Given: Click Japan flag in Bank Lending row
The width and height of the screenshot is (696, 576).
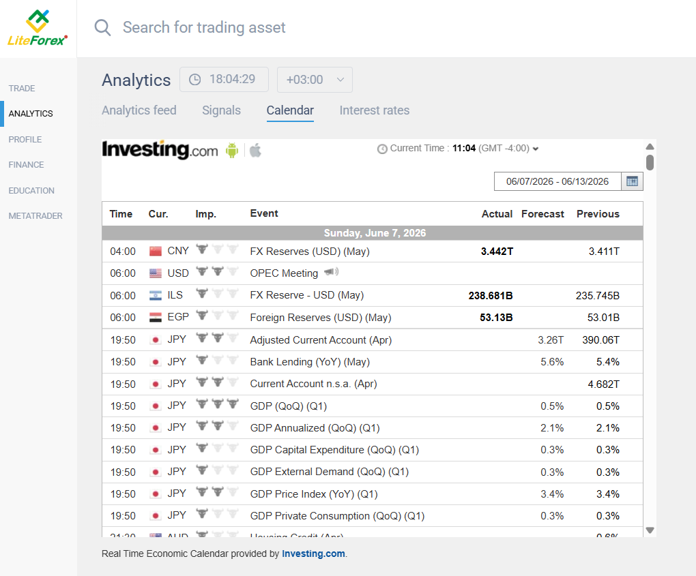Looking at the screenshot, I should 156,362.
